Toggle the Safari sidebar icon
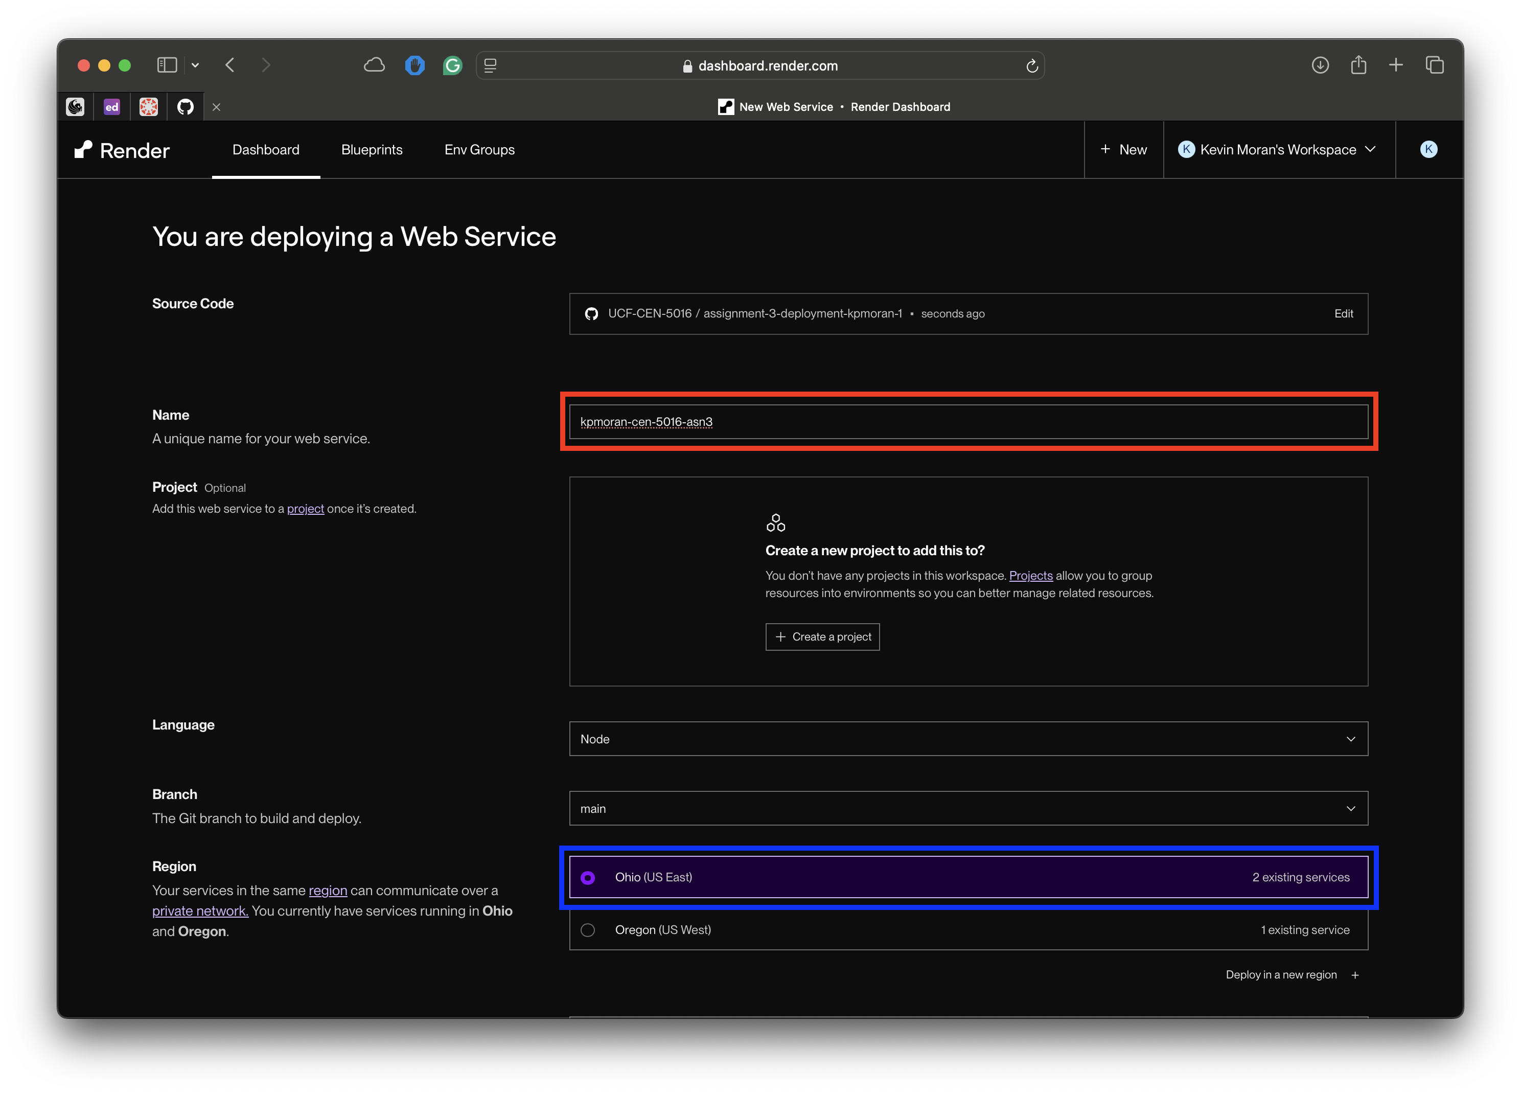The height and width of the screenshot is (1094, 1521). tap(166, 65)
